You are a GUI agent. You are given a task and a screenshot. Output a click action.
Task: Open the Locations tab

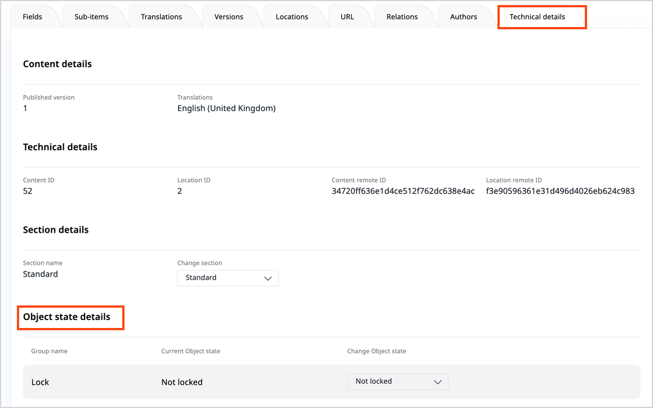[x=292, y=17]
